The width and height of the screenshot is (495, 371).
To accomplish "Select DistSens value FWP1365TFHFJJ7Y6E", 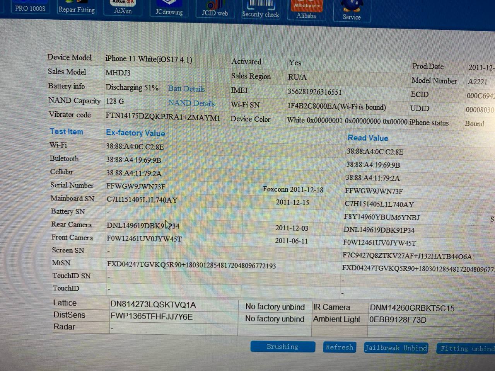I will point(151,317).
